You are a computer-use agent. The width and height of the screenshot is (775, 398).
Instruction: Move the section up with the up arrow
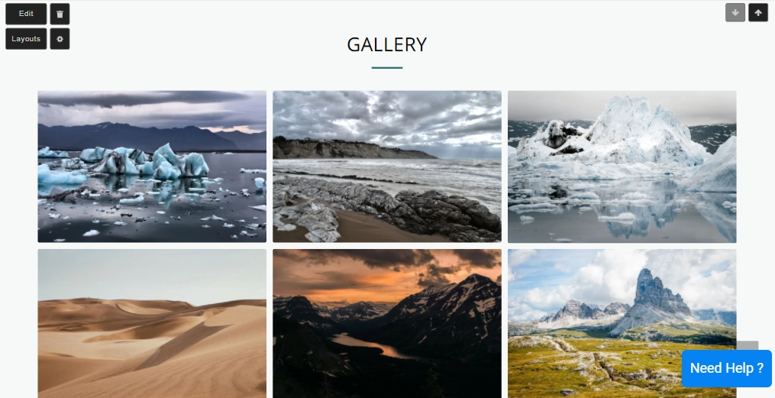[x=758, y=13]
